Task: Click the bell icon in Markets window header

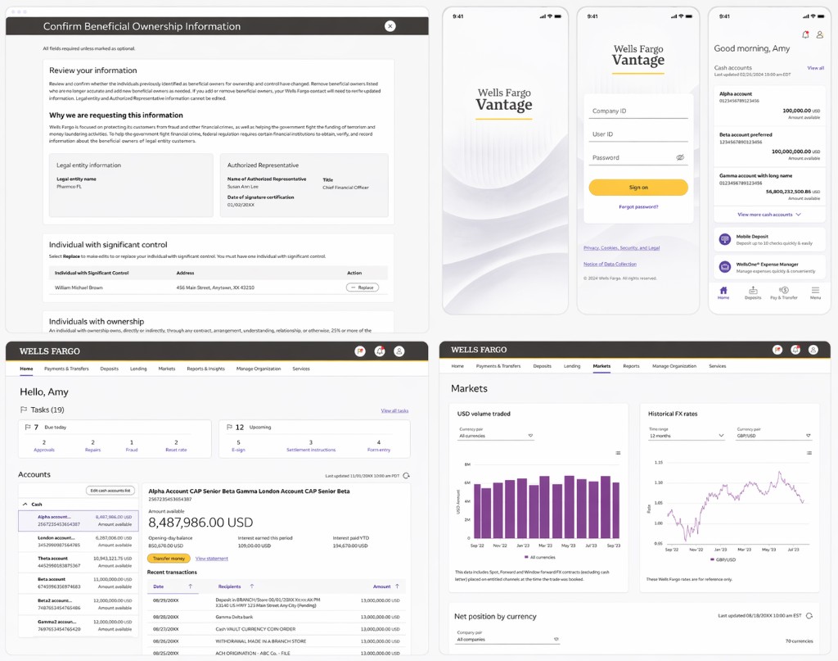Action: coord(795,350)
